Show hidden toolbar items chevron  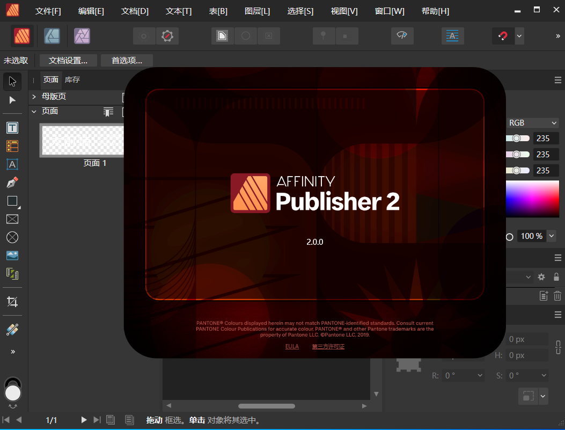tap(558, 36)
